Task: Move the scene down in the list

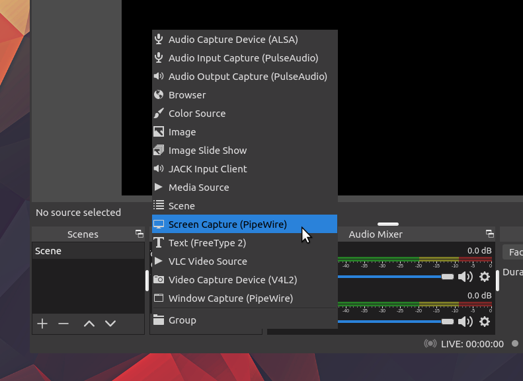Action: 110,324
